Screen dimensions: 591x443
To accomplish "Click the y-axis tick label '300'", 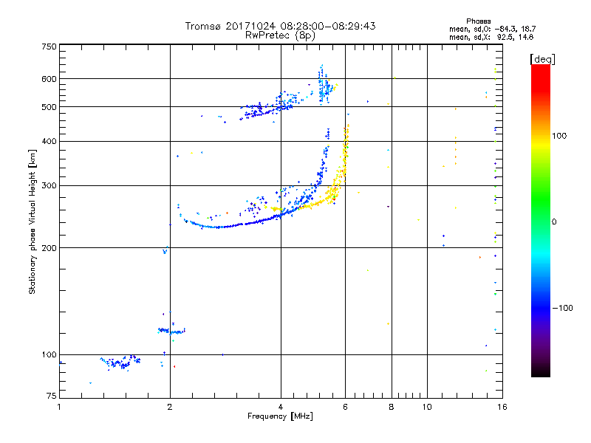I will pyautogui.click(x=49, y=186).
